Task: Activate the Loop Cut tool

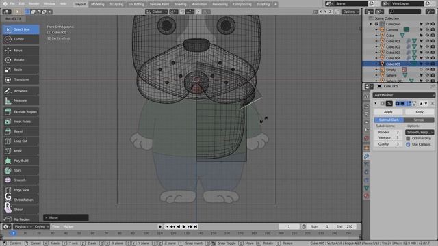Action: [x=21, y=141]
